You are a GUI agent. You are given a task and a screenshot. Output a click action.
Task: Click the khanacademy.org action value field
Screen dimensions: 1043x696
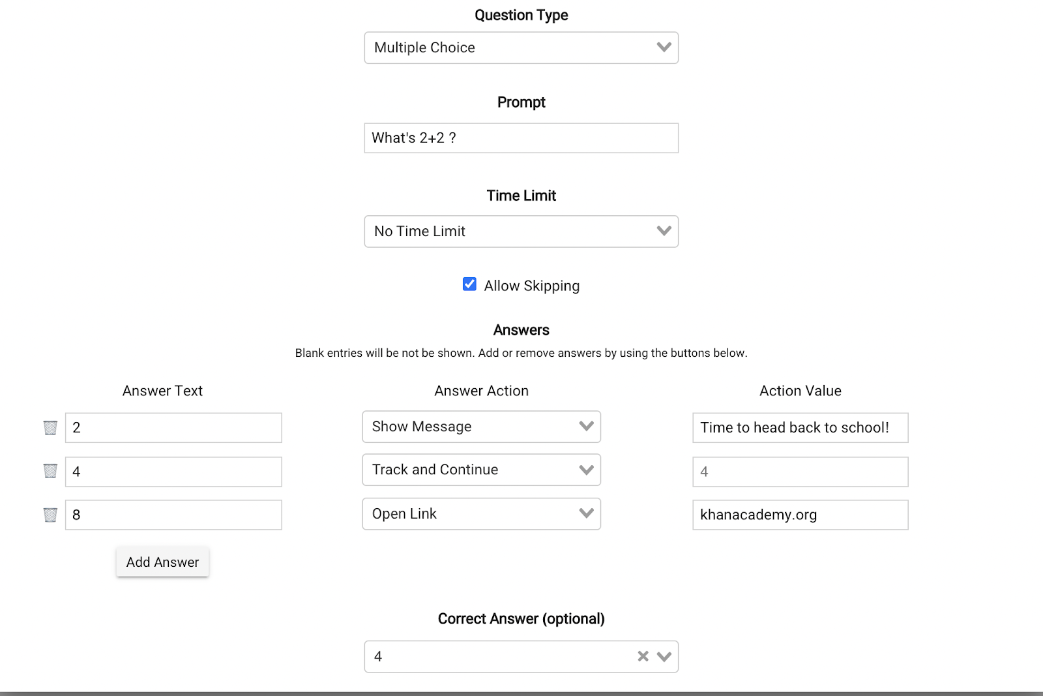pos(800,515)
